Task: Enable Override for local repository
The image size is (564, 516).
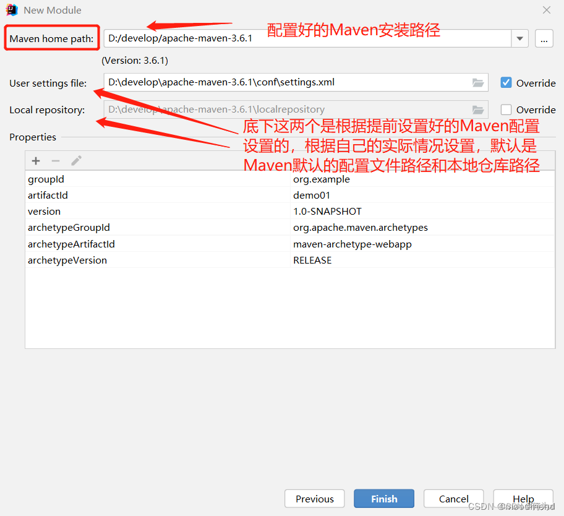Action: tap(505, 110)
